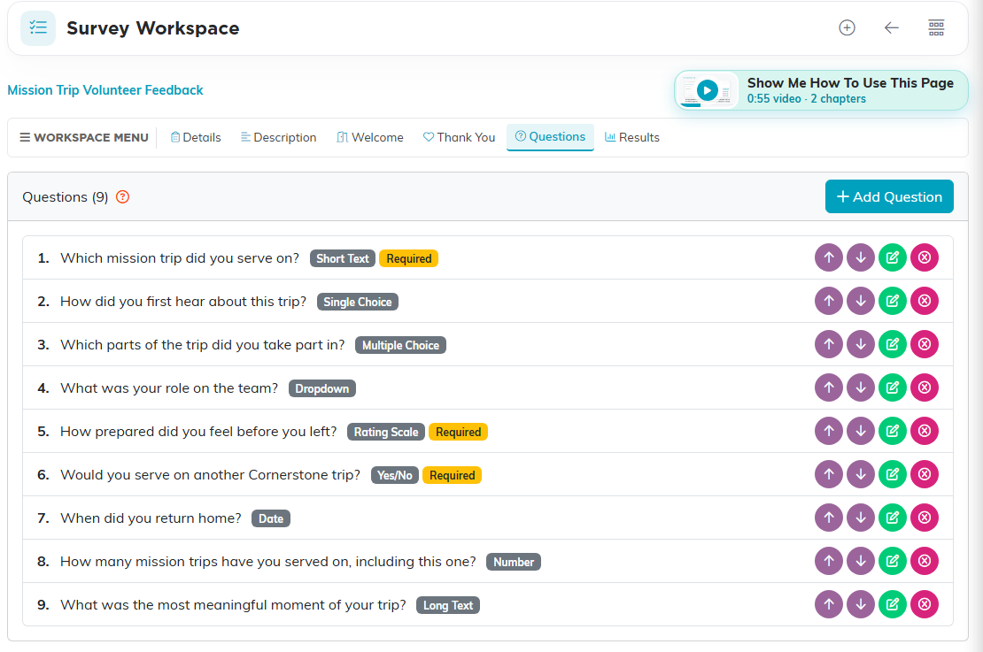Click the Add Question button
This screenshot has width=983, height=652.
coord(889,196)
